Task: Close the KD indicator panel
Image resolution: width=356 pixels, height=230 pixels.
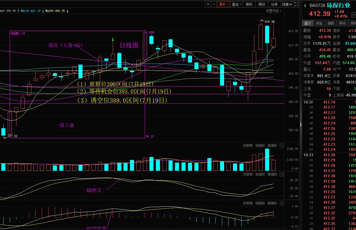Action: [282, 175]
